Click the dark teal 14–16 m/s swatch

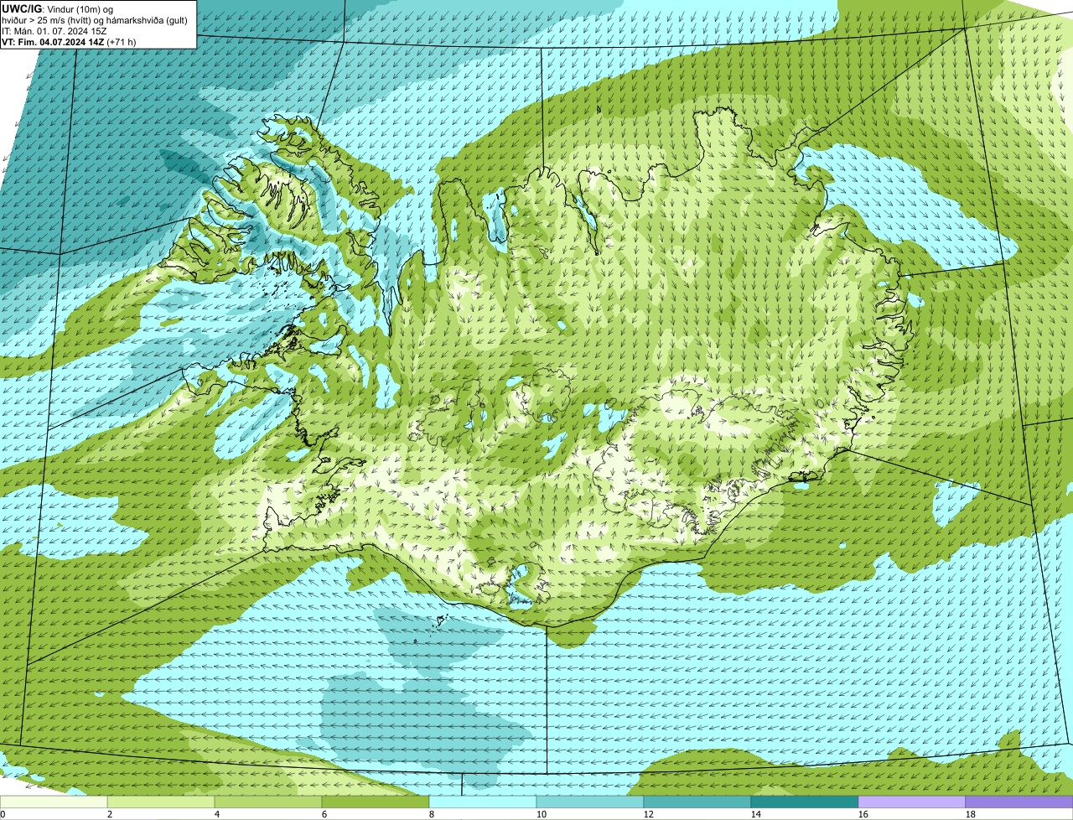coord(805,802)
